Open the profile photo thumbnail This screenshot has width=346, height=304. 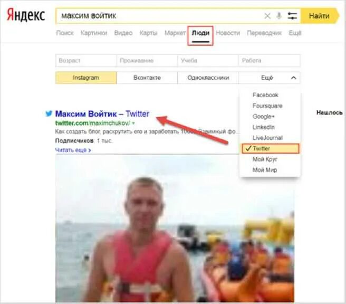pos(175,229)
